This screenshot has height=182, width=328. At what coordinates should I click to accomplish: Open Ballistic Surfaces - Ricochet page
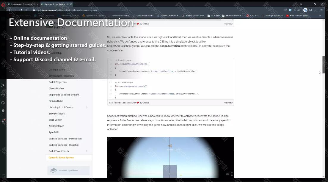point(64,145)
